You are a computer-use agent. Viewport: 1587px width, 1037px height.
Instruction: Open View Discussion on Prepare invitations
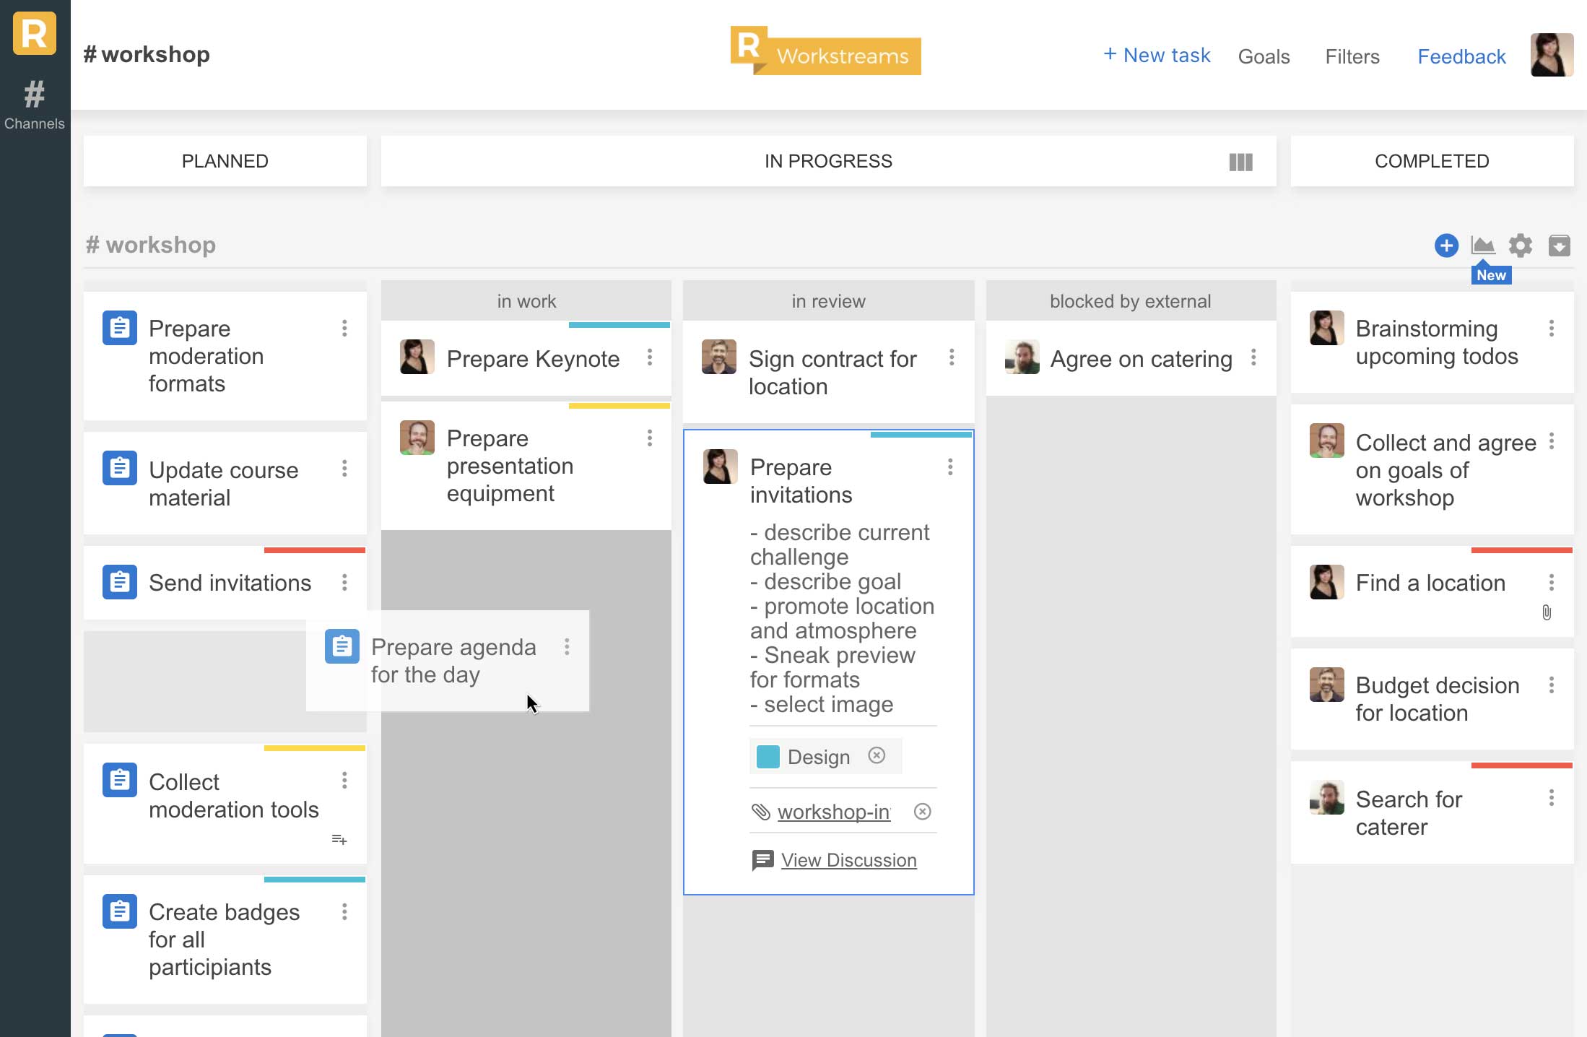(x=848, y=860)
